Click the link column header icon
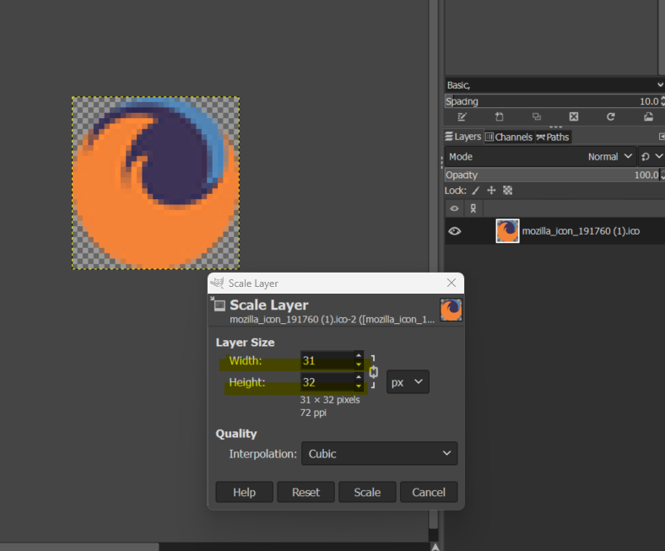Viewport: 665px width, 551px height. pos(473,208)
